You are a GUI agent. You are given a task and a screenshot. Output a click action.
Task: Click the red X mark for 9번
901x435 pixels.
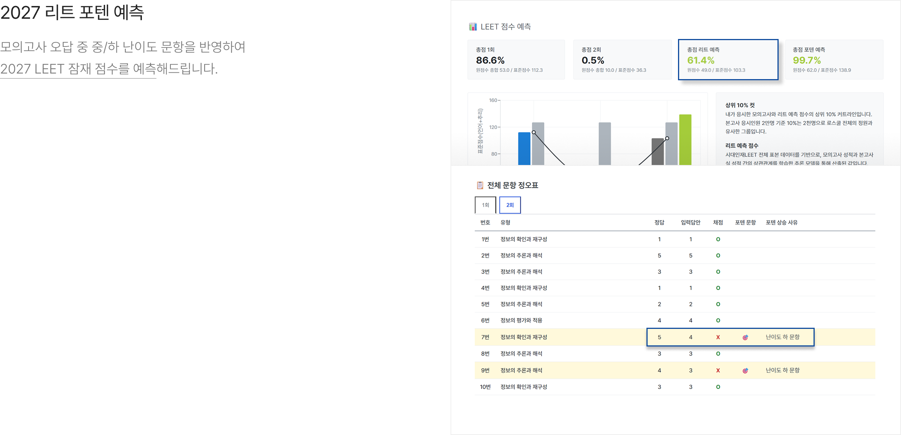pyautogui.click(x=718, y=370)
